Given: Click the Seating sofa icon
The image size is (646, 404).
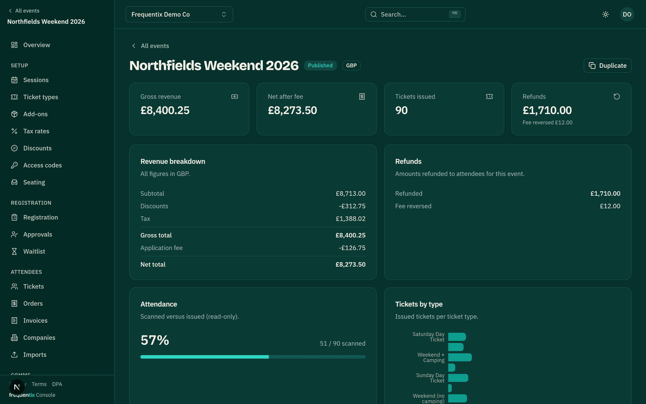Looking at the screenshot, I should (x=14, y=182).
